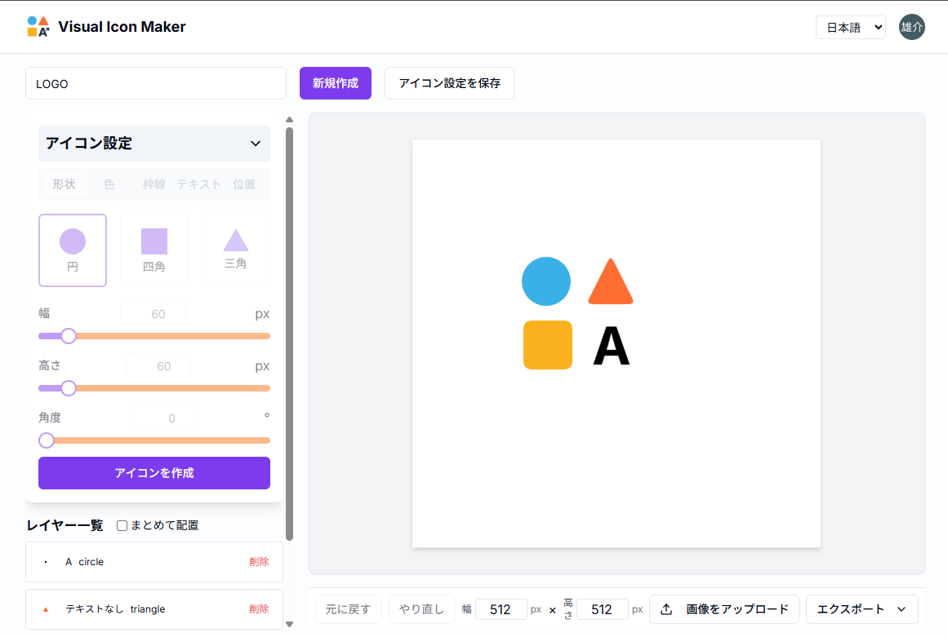948x637 pixels.
Task: Click the yellow rounded square on canvas
Action: [548, 345]
